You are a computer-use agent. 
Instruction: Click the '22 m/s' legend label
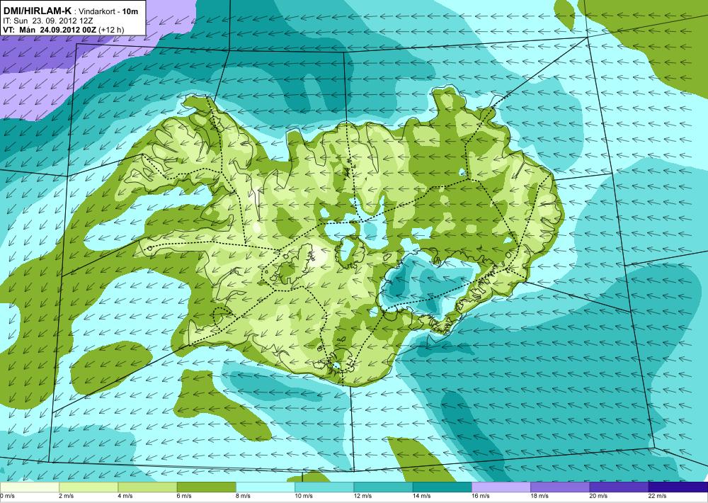pyautogui.click(x=658, y=496)
